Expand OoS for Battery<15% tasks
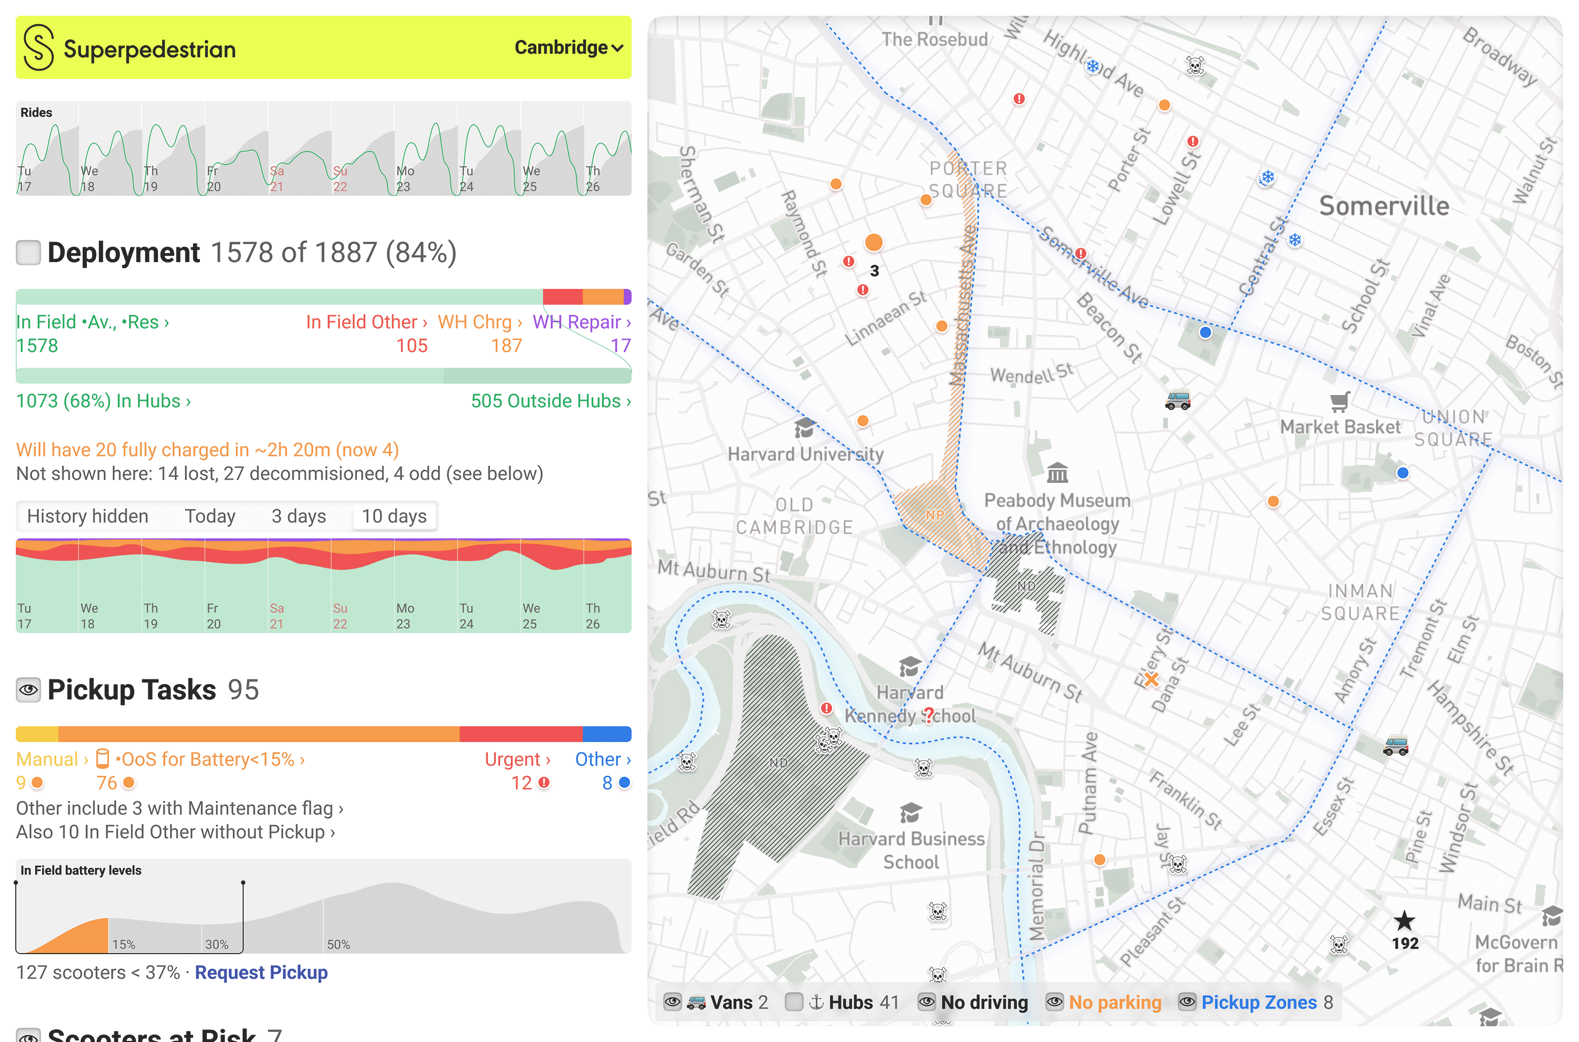This screenshot has height=1042, width=1579. pos(200,759)
